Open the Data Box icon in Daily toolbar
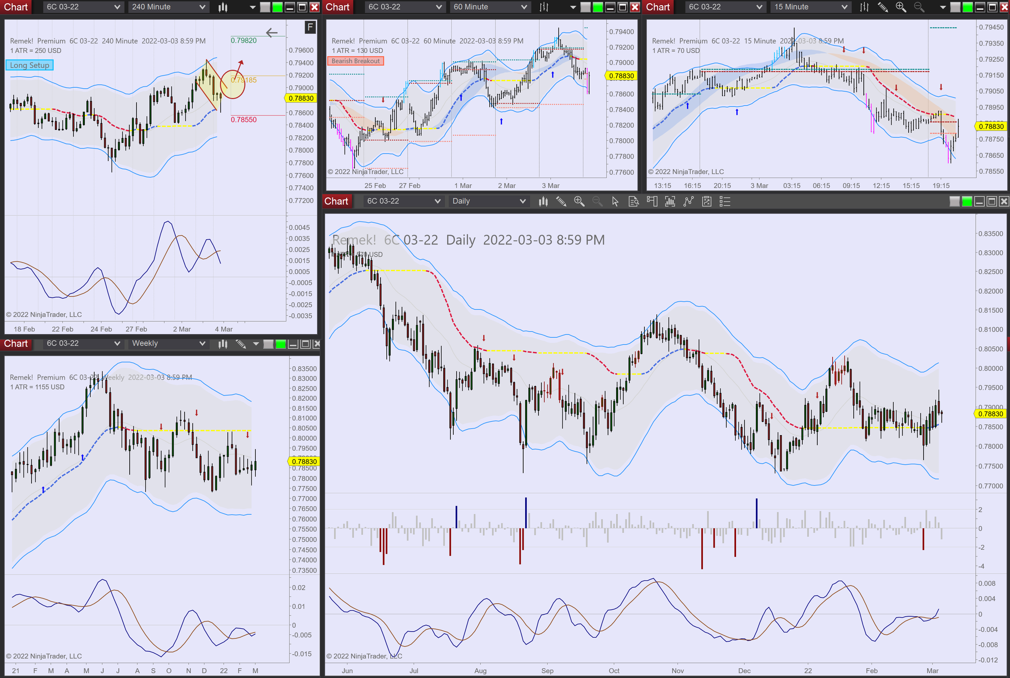The height and width of the screenshot is (678, 1010). pyautogui.click(x=633, y=201)
